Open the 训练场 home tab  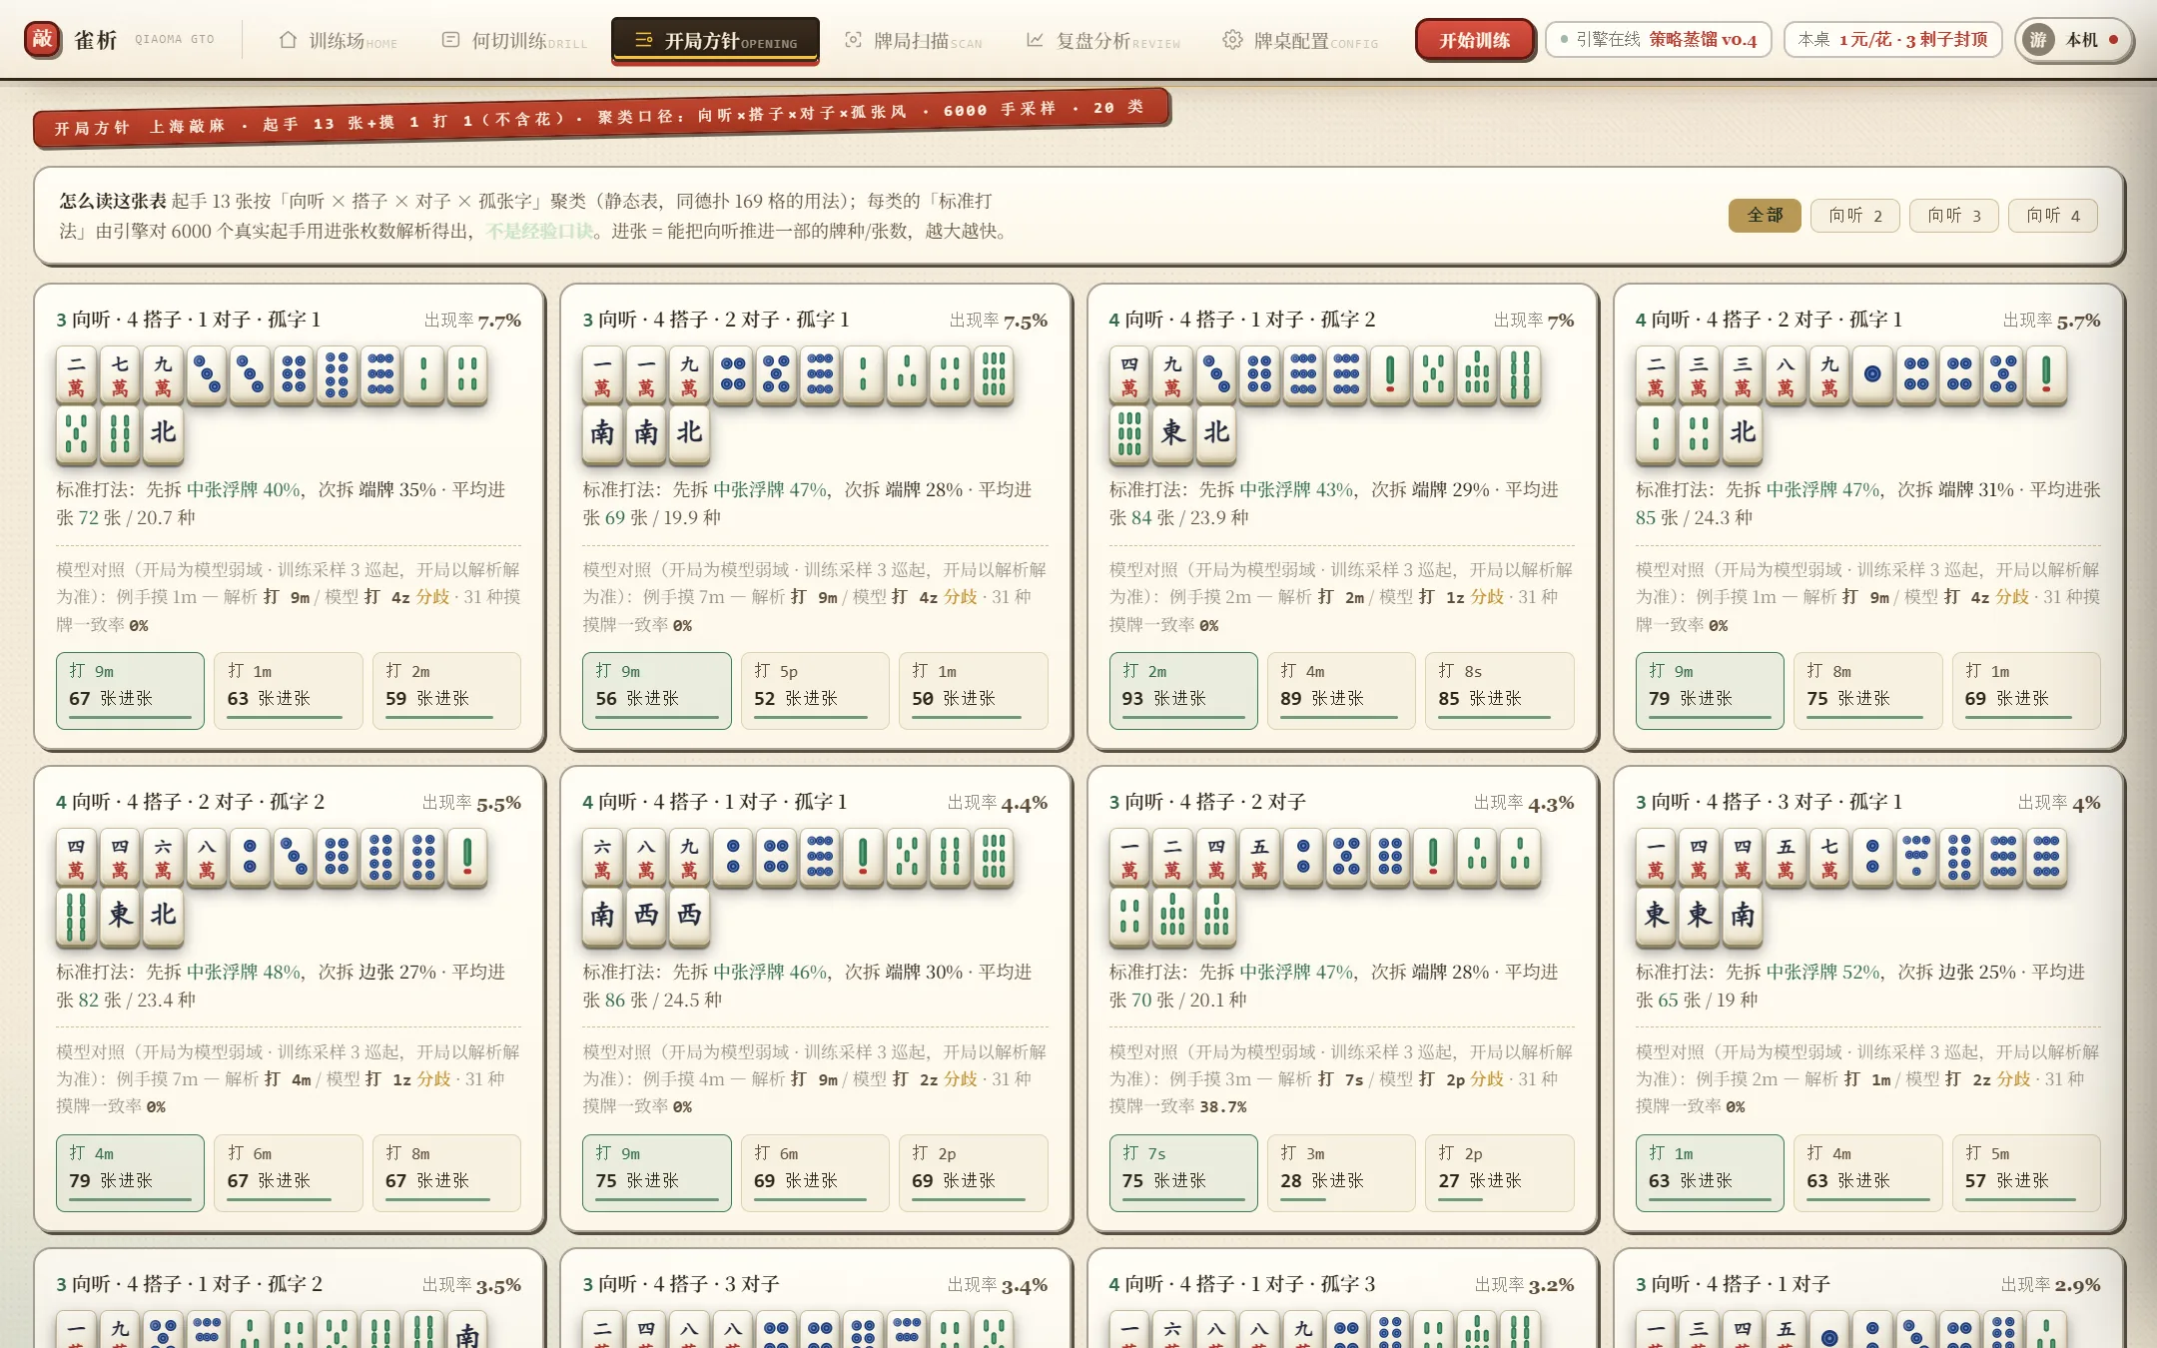[338, 41]
